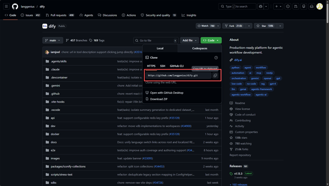Screen dimensions: 329x186
Task: Click the book icon beside Readme
Action: (x=231, y=103)
